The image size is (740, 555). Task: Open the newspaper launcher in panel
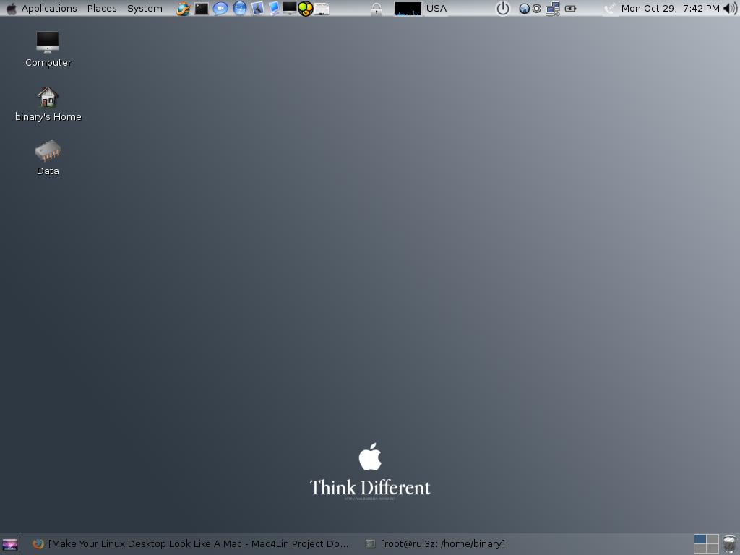click(x=322, y=9)
